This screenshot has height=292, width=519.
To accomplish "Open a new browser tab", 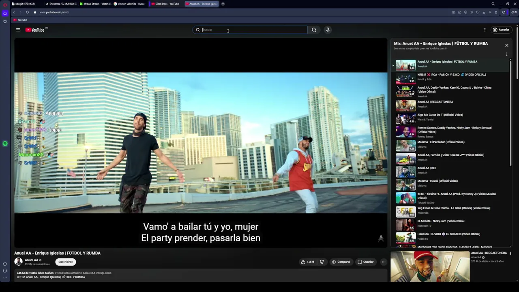I will click(x=223, y=4).
